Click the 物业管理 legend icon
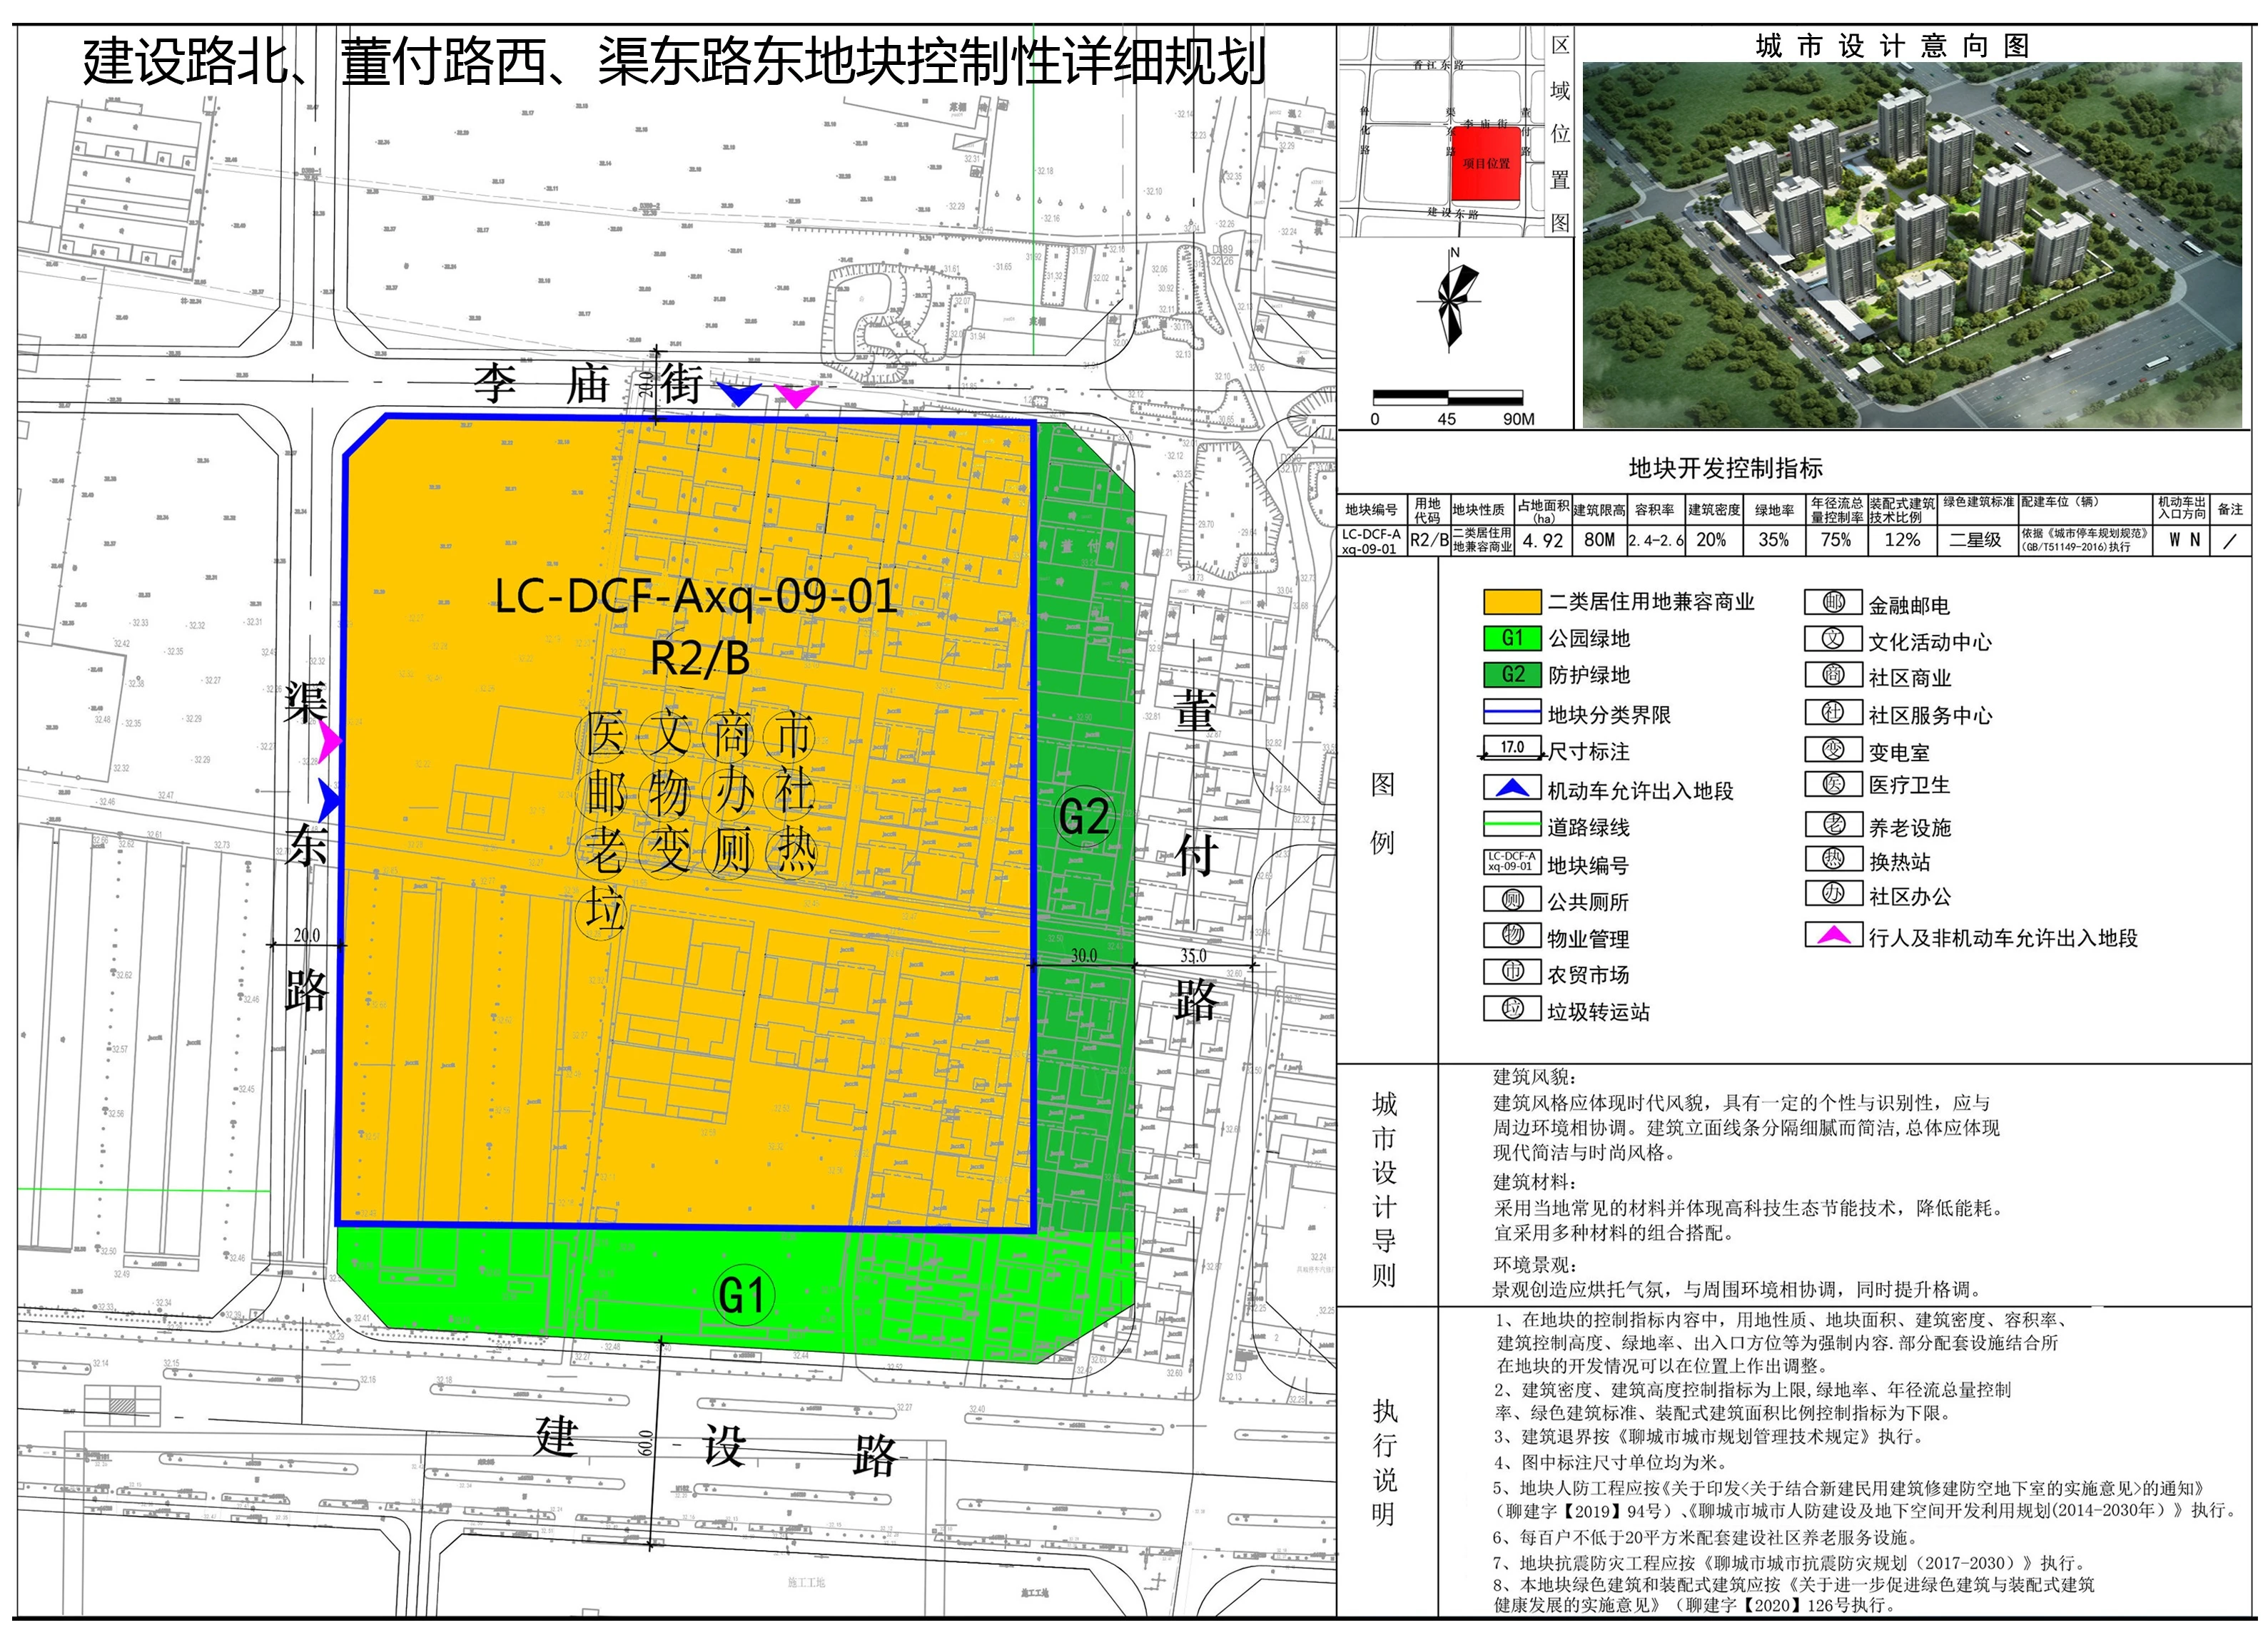2268x1640 pixels. coord(1512,935)
